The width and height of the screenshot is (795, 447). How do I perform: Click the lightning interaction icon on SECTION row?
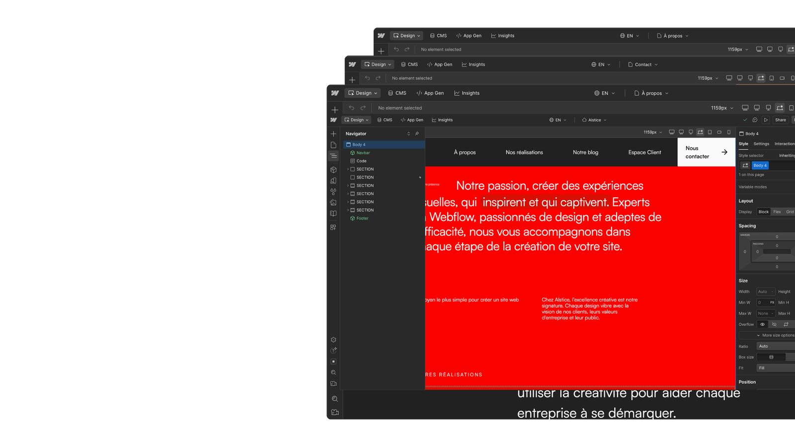420,177
